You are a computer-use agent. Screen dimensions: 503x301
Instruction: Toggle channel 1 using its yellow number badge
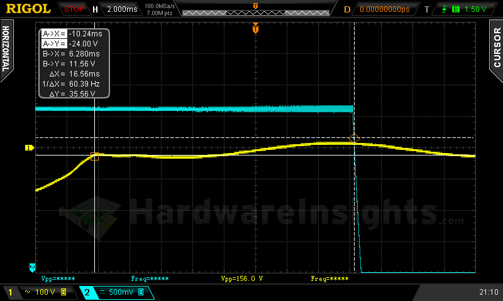(9, 292)
